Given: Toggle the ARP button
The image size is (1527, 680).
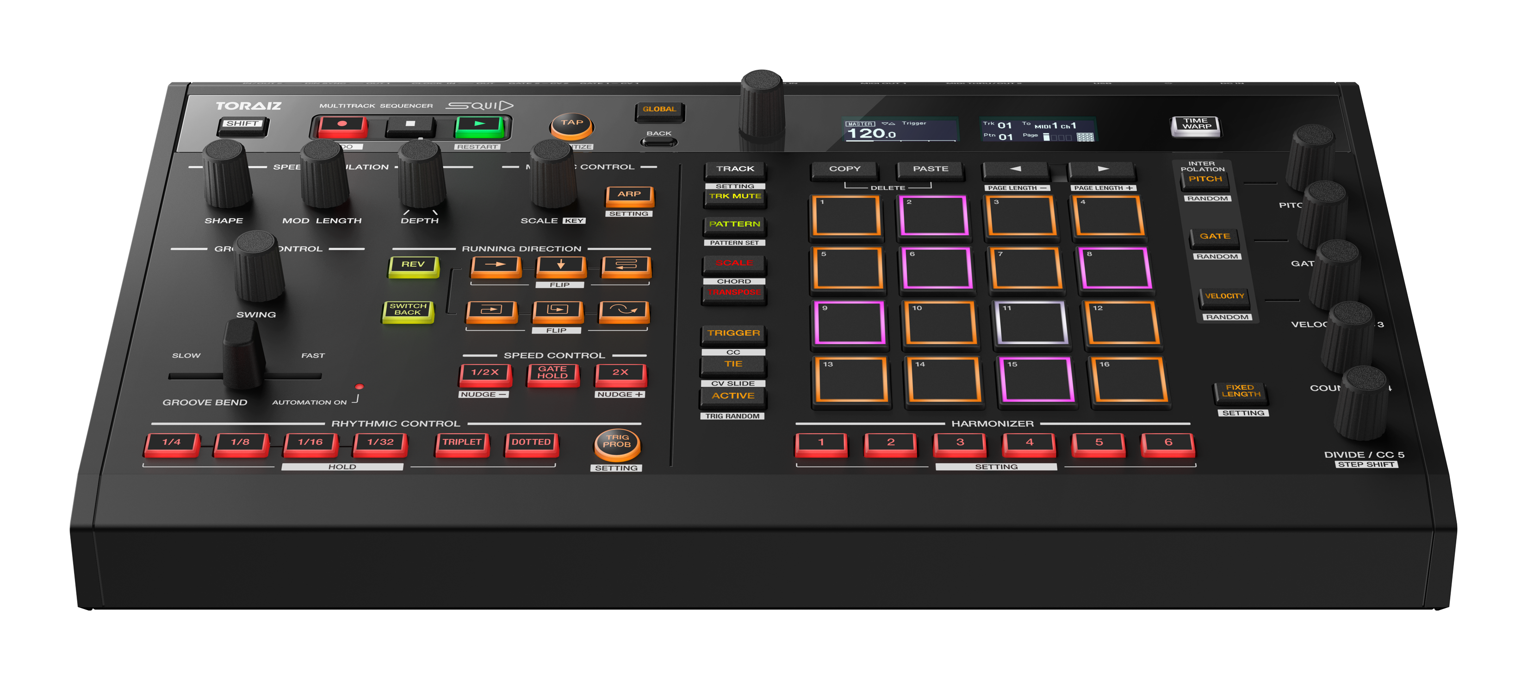Looking at the screenshot, I should point(629,195).
